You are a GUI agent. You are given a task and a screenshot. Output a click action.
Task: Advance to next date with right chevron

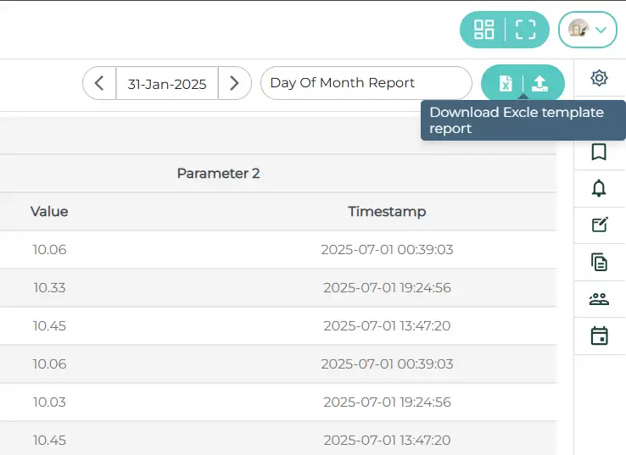(x=235, y=83)
